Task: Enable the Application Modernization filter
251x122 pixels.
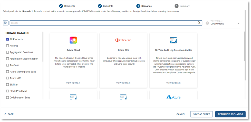Action: [7, 59]
